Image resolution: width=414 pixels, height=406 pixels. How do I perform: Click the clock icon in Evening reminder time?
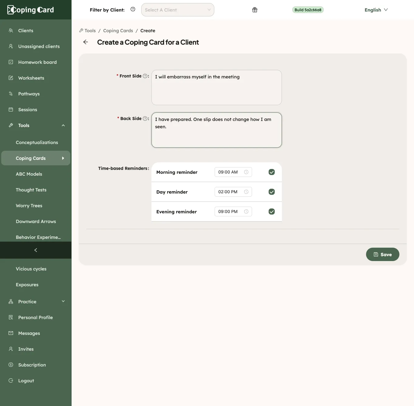coord(246,212)
